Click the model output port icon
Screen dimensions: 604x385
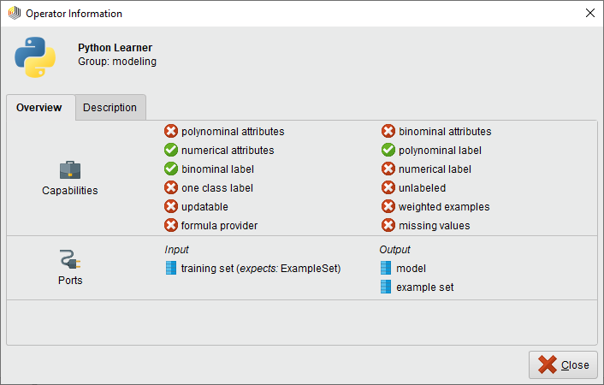(x=386, y=269)
